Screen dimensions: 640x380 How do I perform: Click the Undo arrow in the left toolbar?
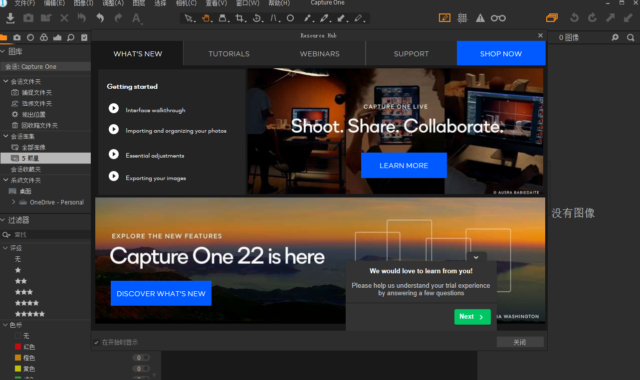point(100,18)
